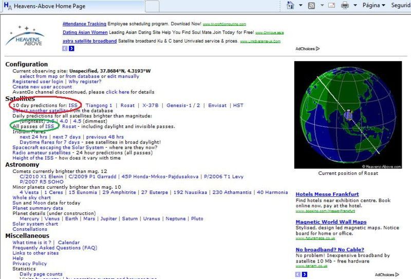
Task: Open X-37B predictions link
Action: click(151, 106)
